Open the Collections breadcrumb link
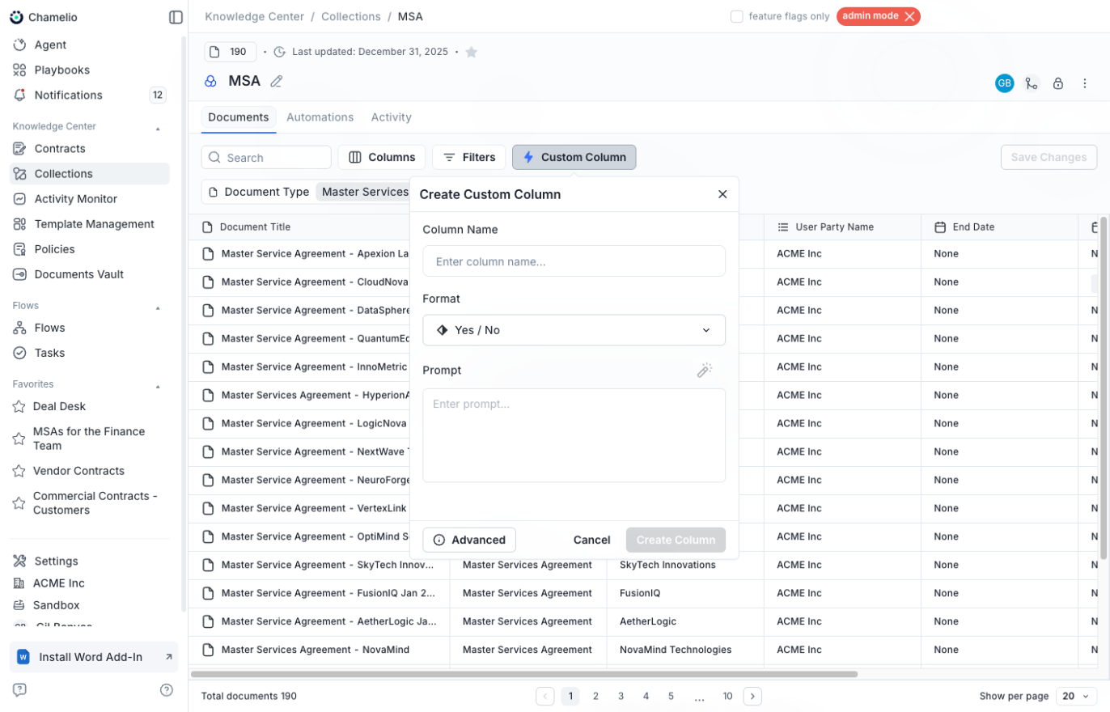Screen dimensions: 1110x712 [351, 16]
